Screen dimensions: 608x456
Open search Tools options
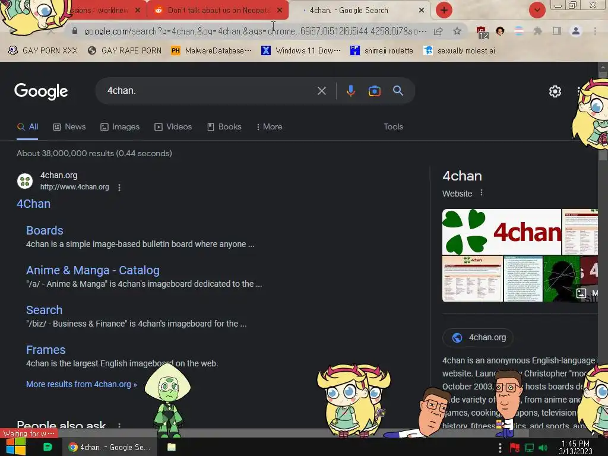393,127
